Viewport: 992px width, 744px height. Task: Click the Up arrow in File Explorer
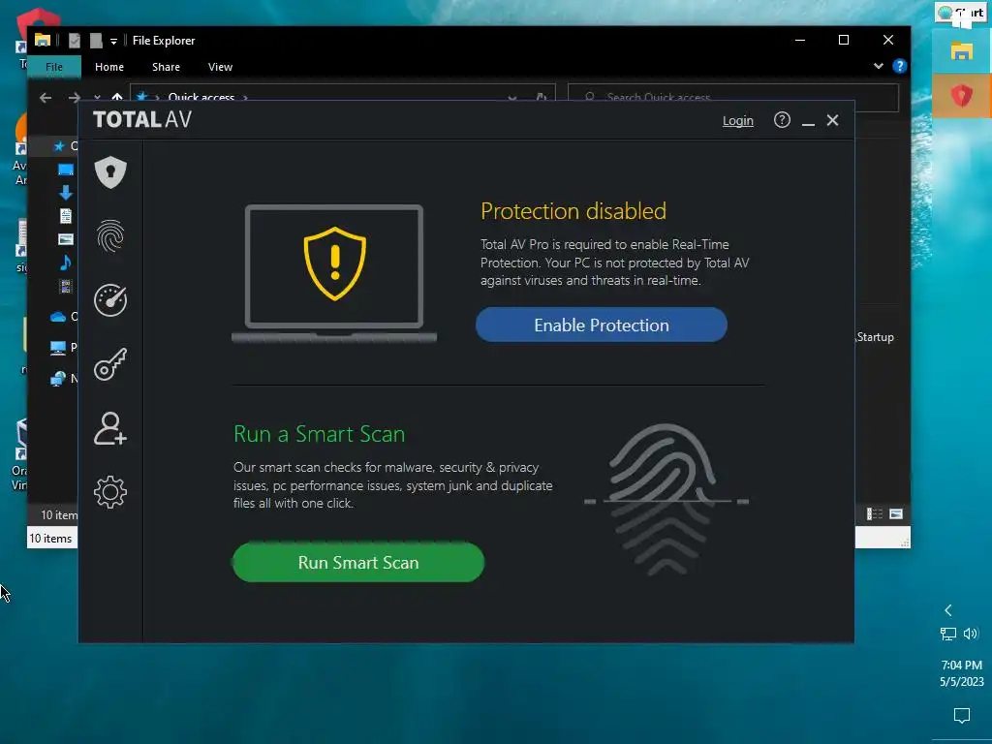tap(117, 98)
